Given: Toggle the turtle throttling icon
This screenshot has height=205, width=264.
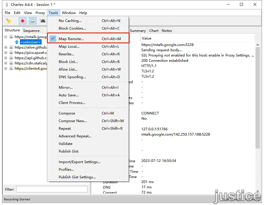Looking at the screenshot, I should (43, 21).
